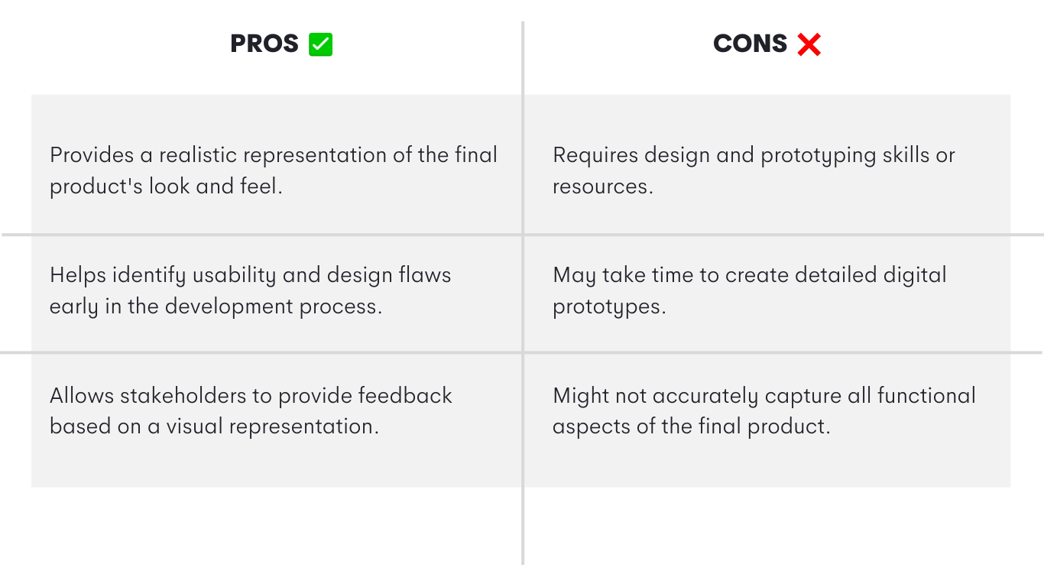Viewport: 1044px width, 587px height.
Task: Click the text 'Requires design and prototyping skills or'
Action: click(754, 155)
